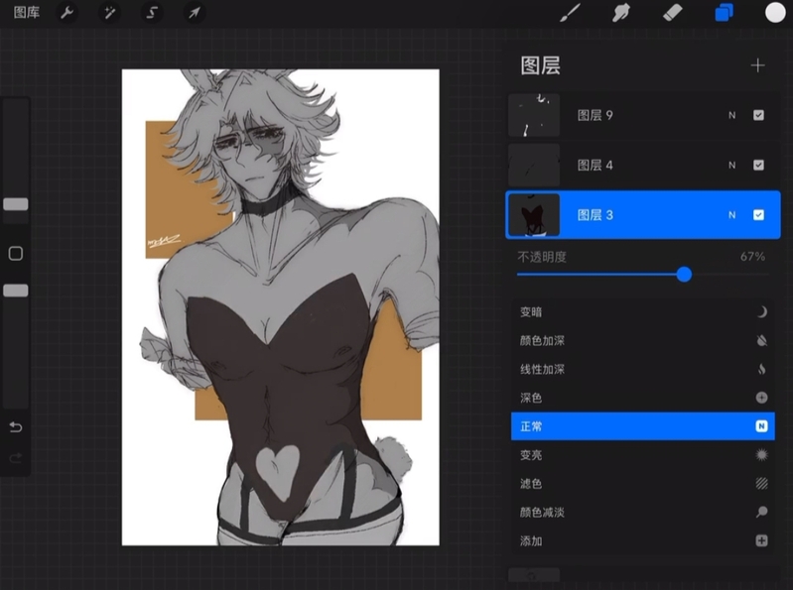
Task: Open the active color swatch
Action: click(775, 13)
